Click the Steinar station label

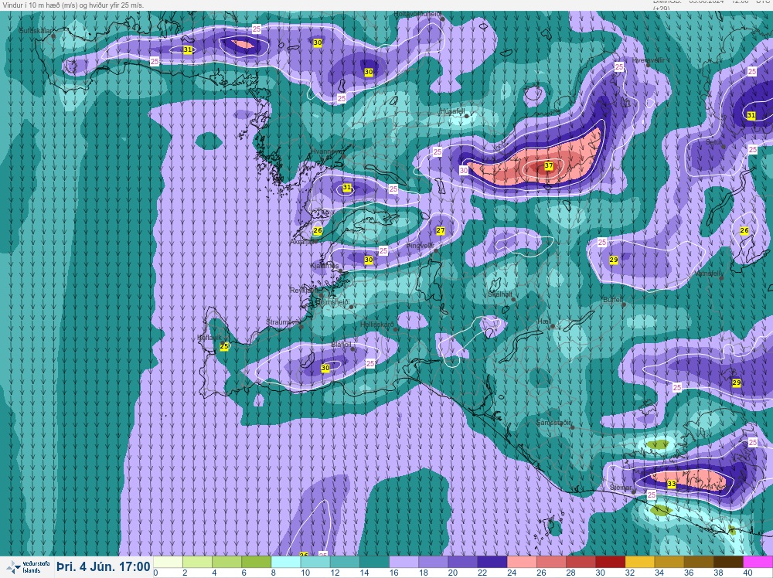coord(621,488)
